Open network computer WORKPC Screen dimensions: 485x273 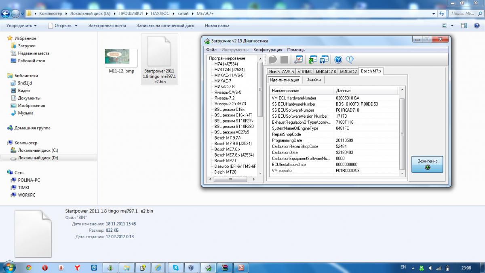(x=27, y=195)
